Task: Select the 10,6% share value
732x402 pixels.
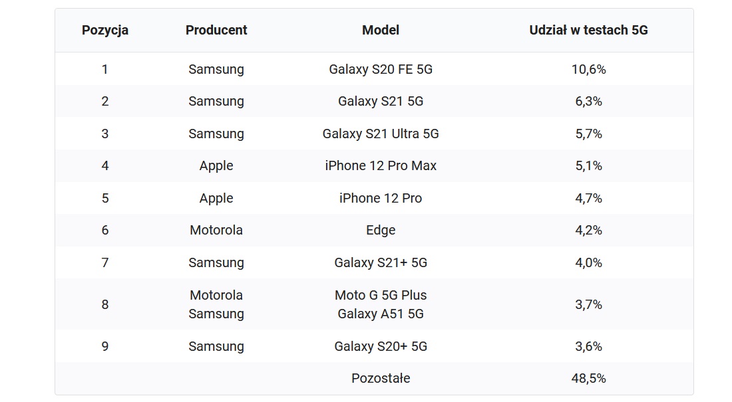Action: tap(588, 70)
